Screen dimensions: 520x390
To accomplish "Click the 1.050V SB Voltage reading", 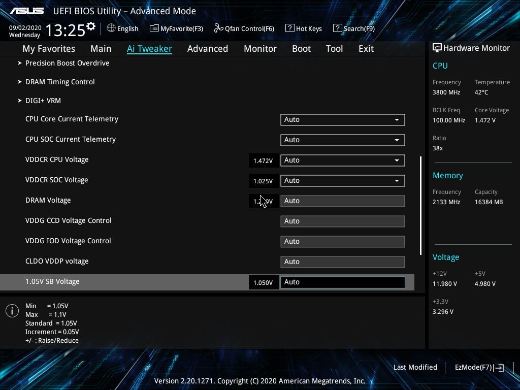I will coord(263,282).
